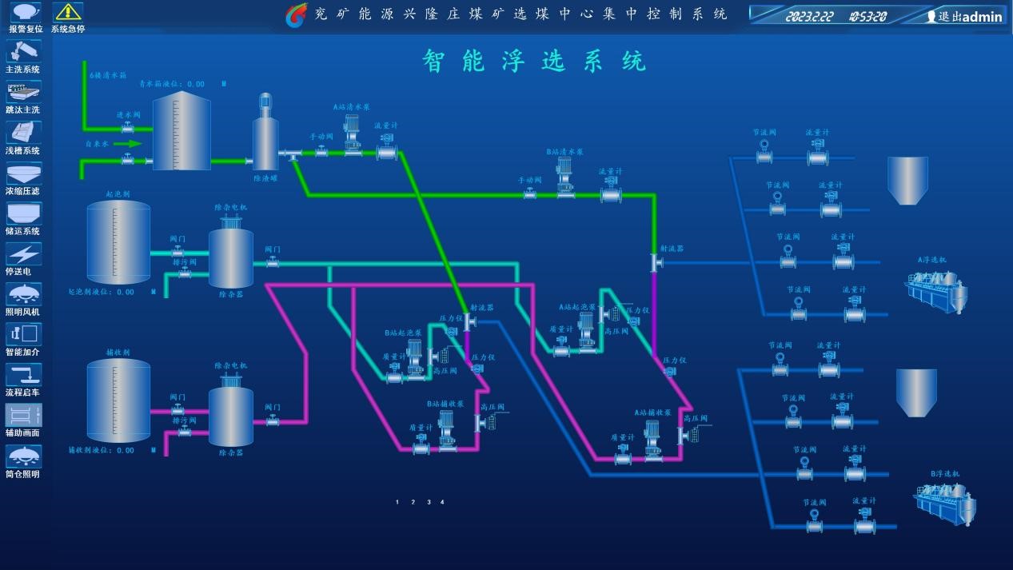
Task: Click the 流程启车 start-up icon
Action: (23, 375)
